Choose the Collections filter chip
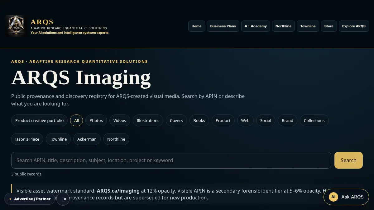 click(x=314, y=120)
